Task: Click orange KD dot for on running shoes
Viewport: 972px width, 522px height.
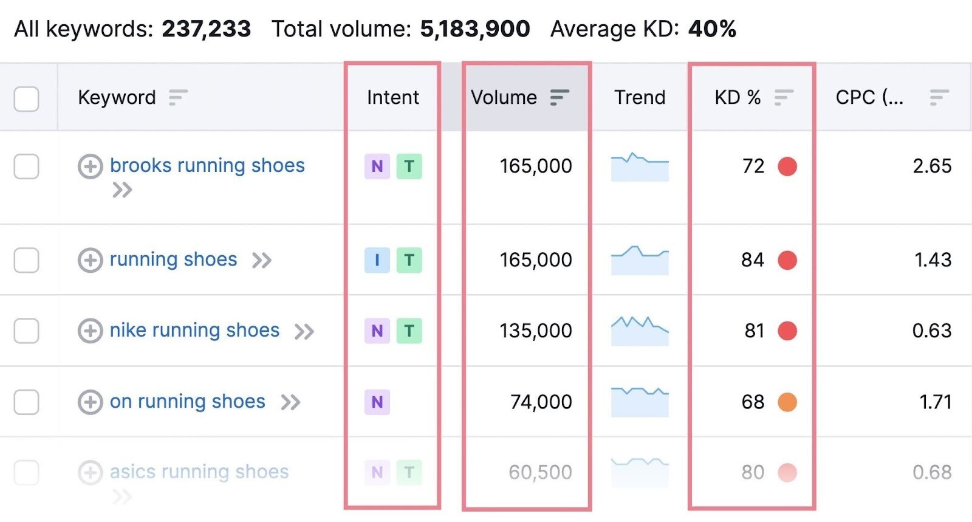Action: (787, 402)
